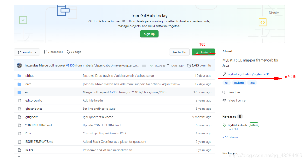Viewport: 305px width, 161px height.
Task: View the 7 branches link
Action: pos(53,52)
